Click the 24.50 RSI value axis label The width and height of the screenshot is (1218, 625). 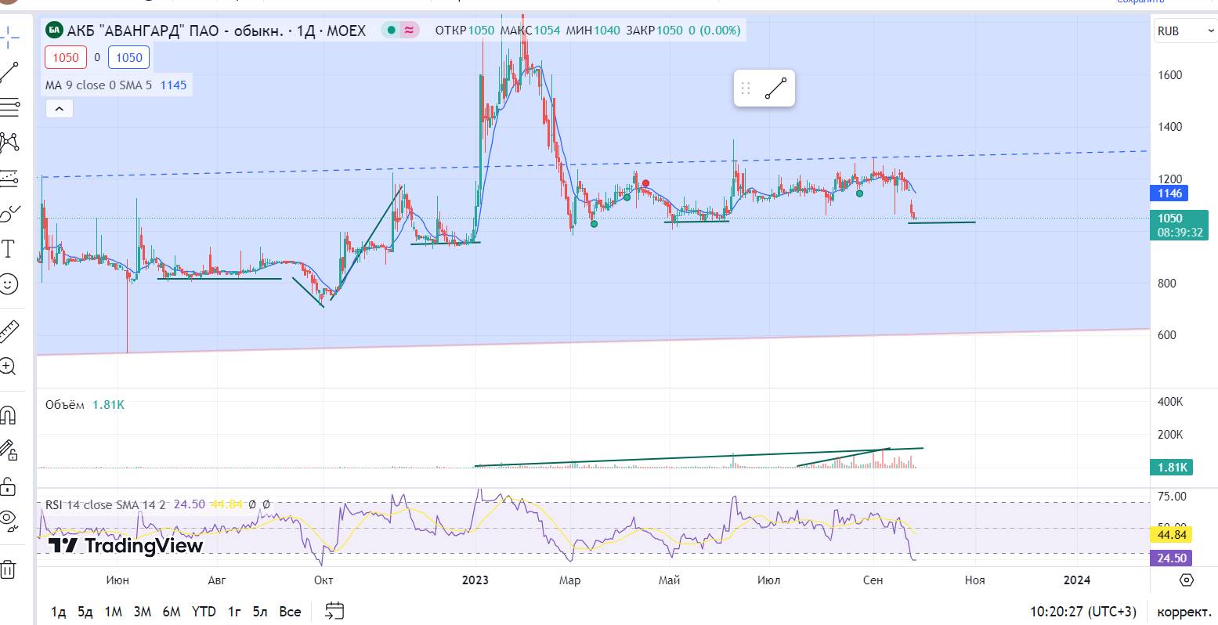tap(1172, 558)
